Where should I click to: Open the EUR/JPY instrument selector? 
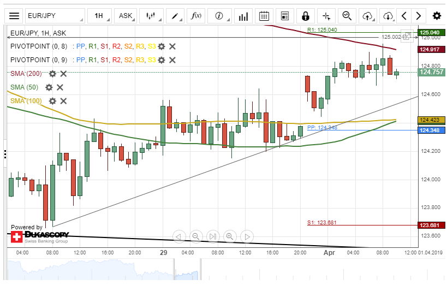point(55,16)
